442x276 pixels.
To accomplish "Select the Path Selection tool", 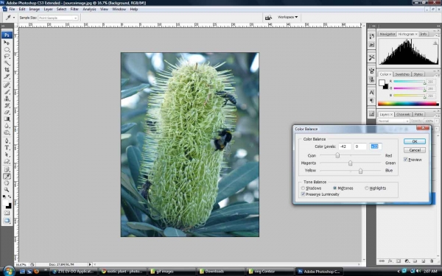I will (7, 155).
